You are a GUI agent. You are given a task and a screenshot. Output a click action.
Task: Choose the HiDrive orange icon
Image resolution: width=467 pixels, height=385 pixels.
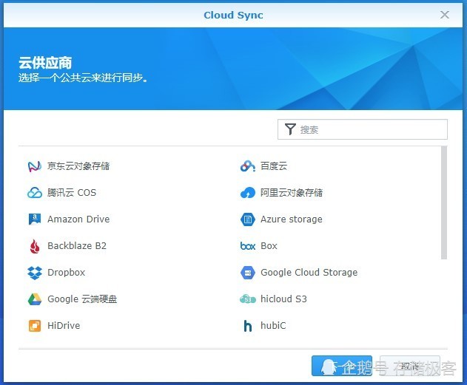coord(35,326)
